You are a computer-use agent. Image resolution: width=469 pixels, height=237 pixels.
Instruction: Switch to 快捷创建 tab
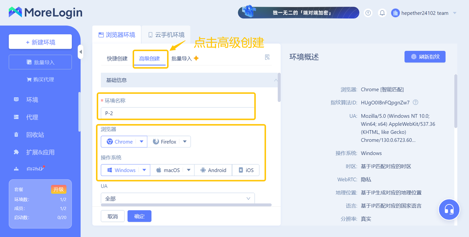pos(117,58)
